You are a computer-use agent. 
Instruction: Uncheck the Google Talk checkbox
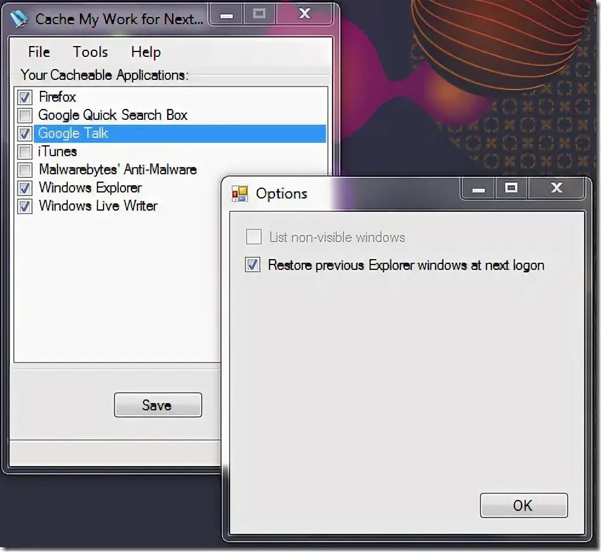tap(25, 134)
